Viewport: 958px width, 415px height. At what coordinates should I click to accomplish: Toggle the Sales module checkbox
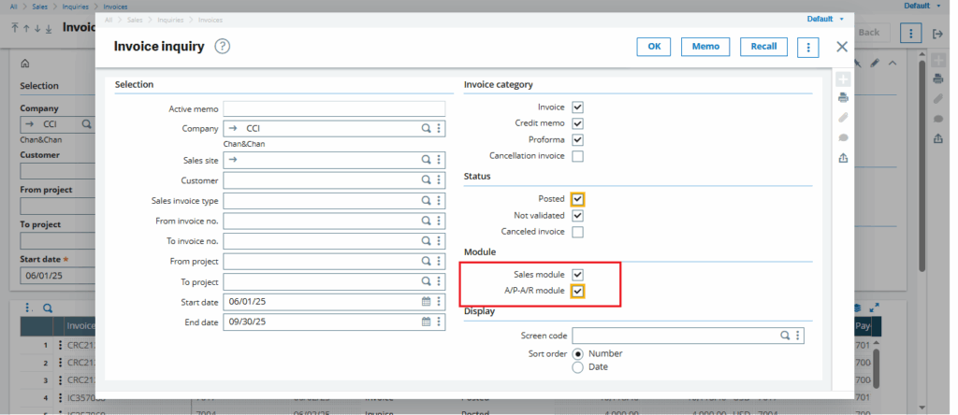point(577,275)
